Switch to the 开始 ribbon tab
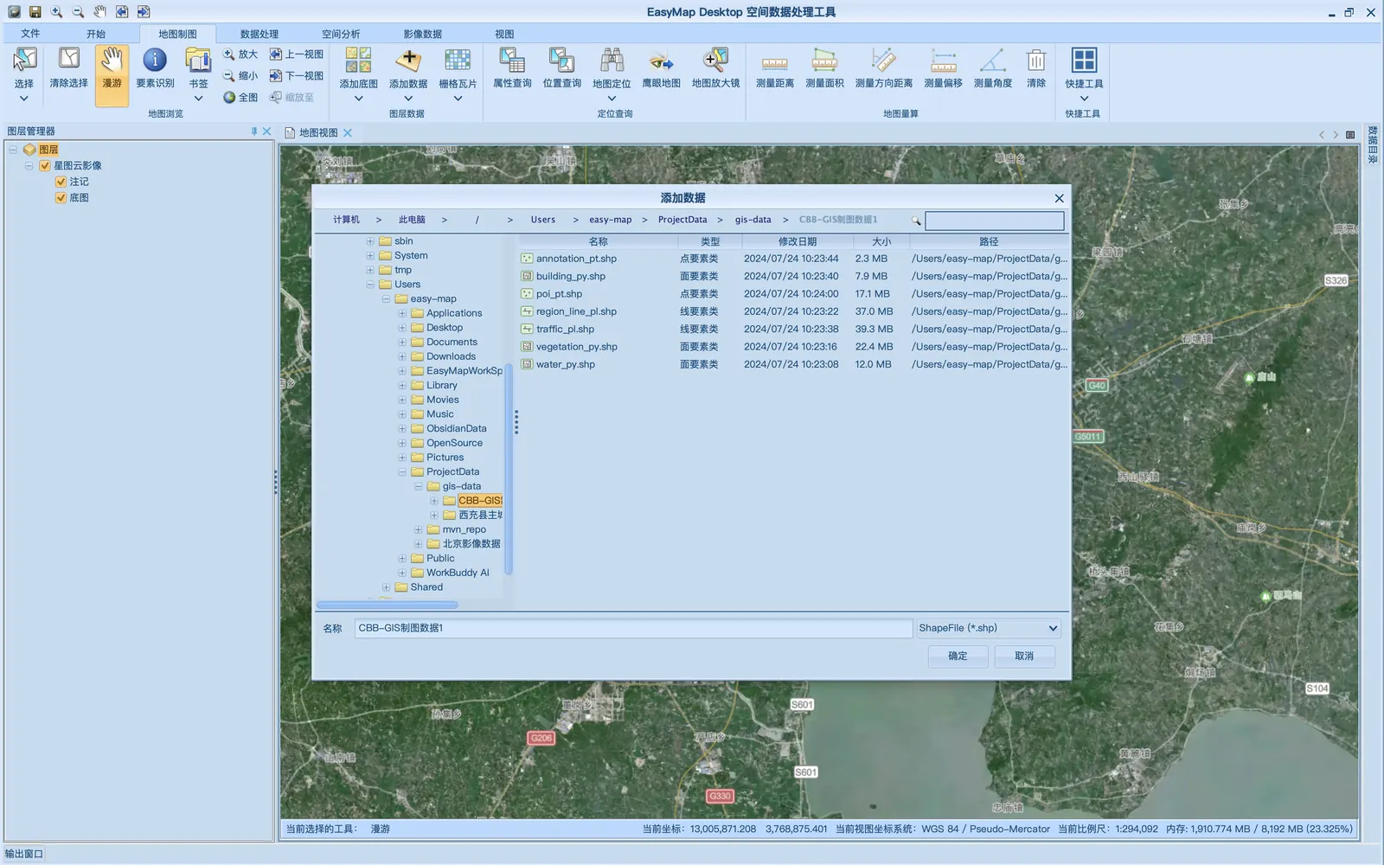Viewport: 1384px width, 865px height. coord(96,34)
